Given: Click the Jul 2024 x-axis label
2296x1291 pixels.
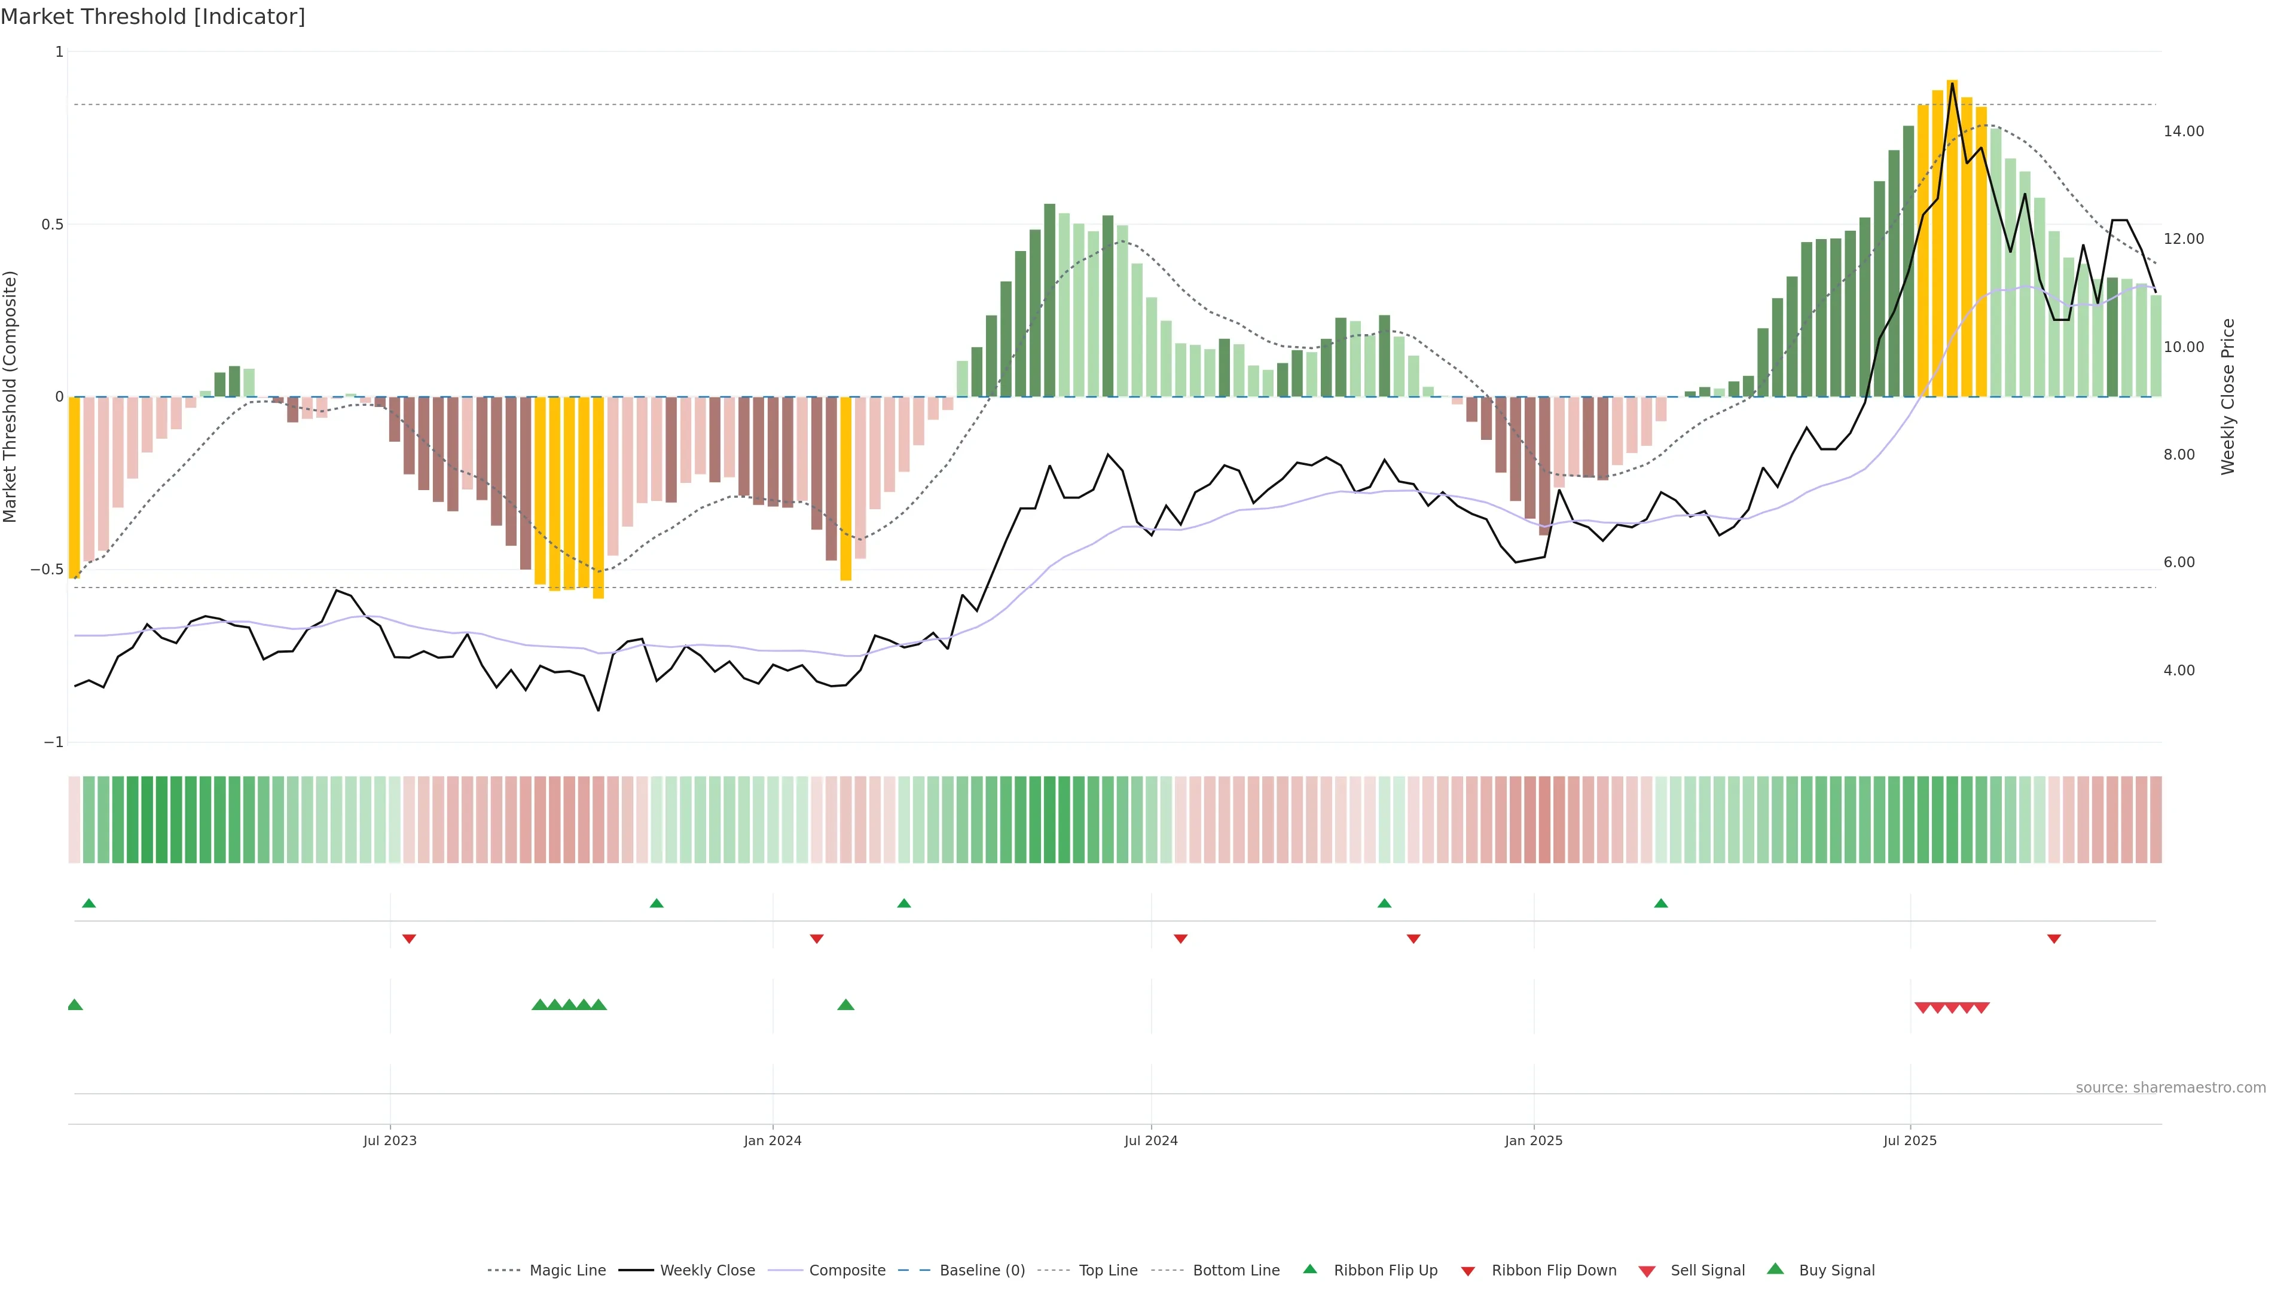Looking at the screenshot, I should pos(1150,1140).
